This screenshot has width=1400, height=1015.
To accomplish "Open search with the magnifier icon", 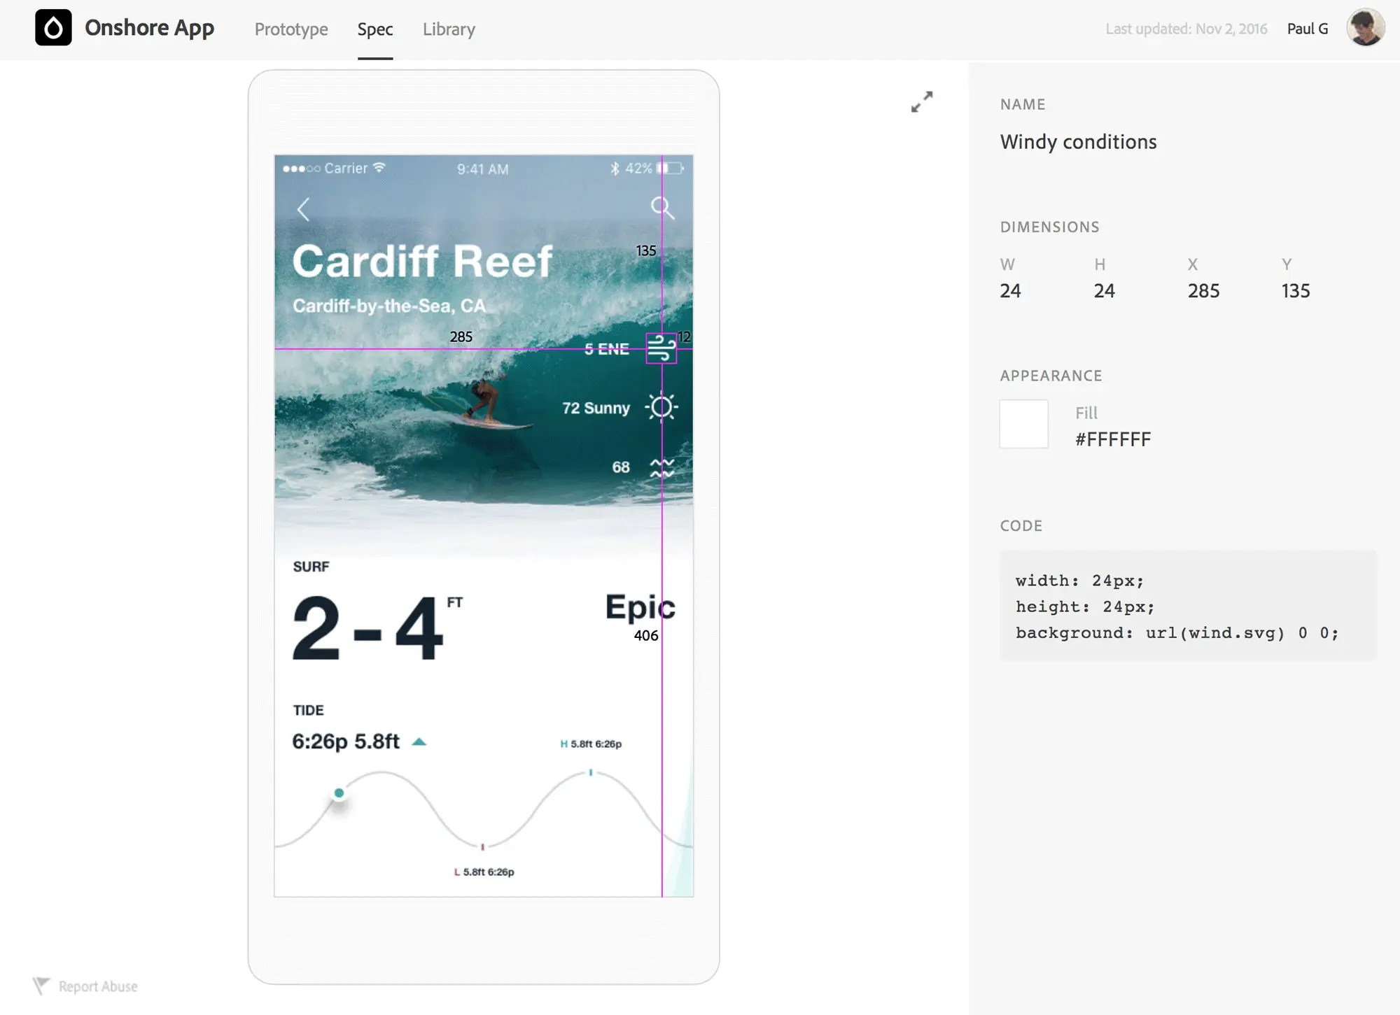I will click(662, 208).
